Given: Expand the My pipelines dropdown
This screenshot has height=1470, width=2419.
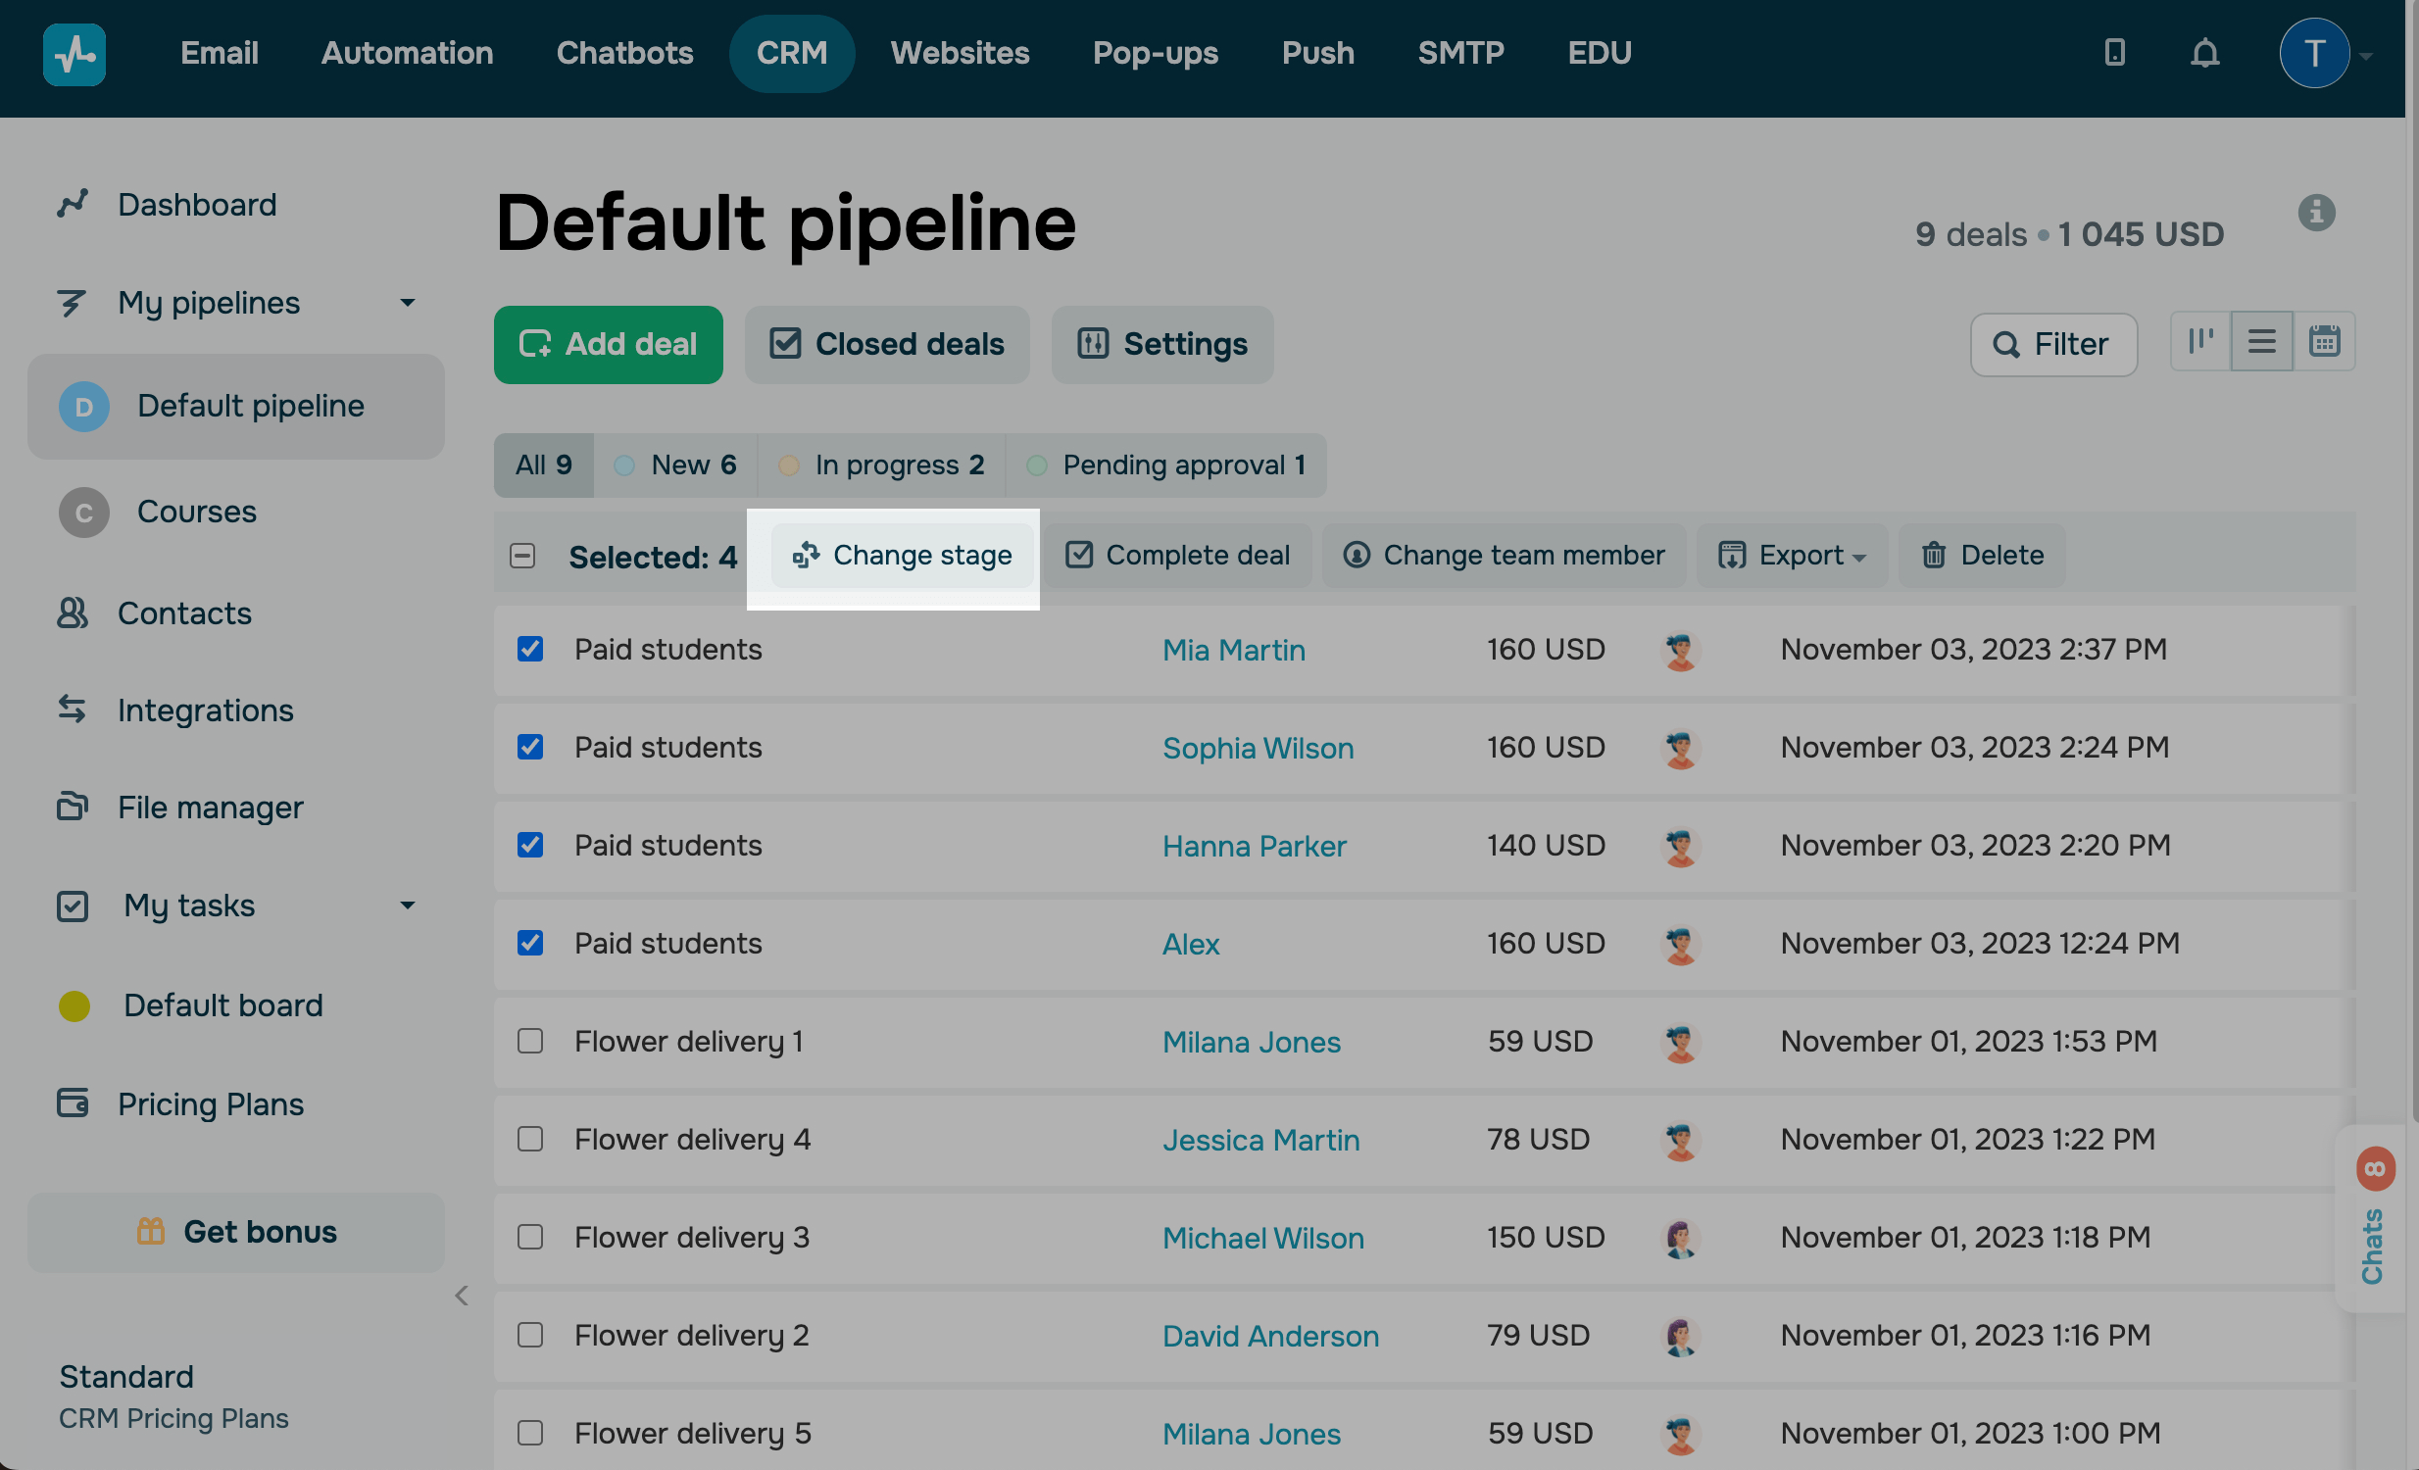Looking at the screenshot, I should (x=407, y=303).
